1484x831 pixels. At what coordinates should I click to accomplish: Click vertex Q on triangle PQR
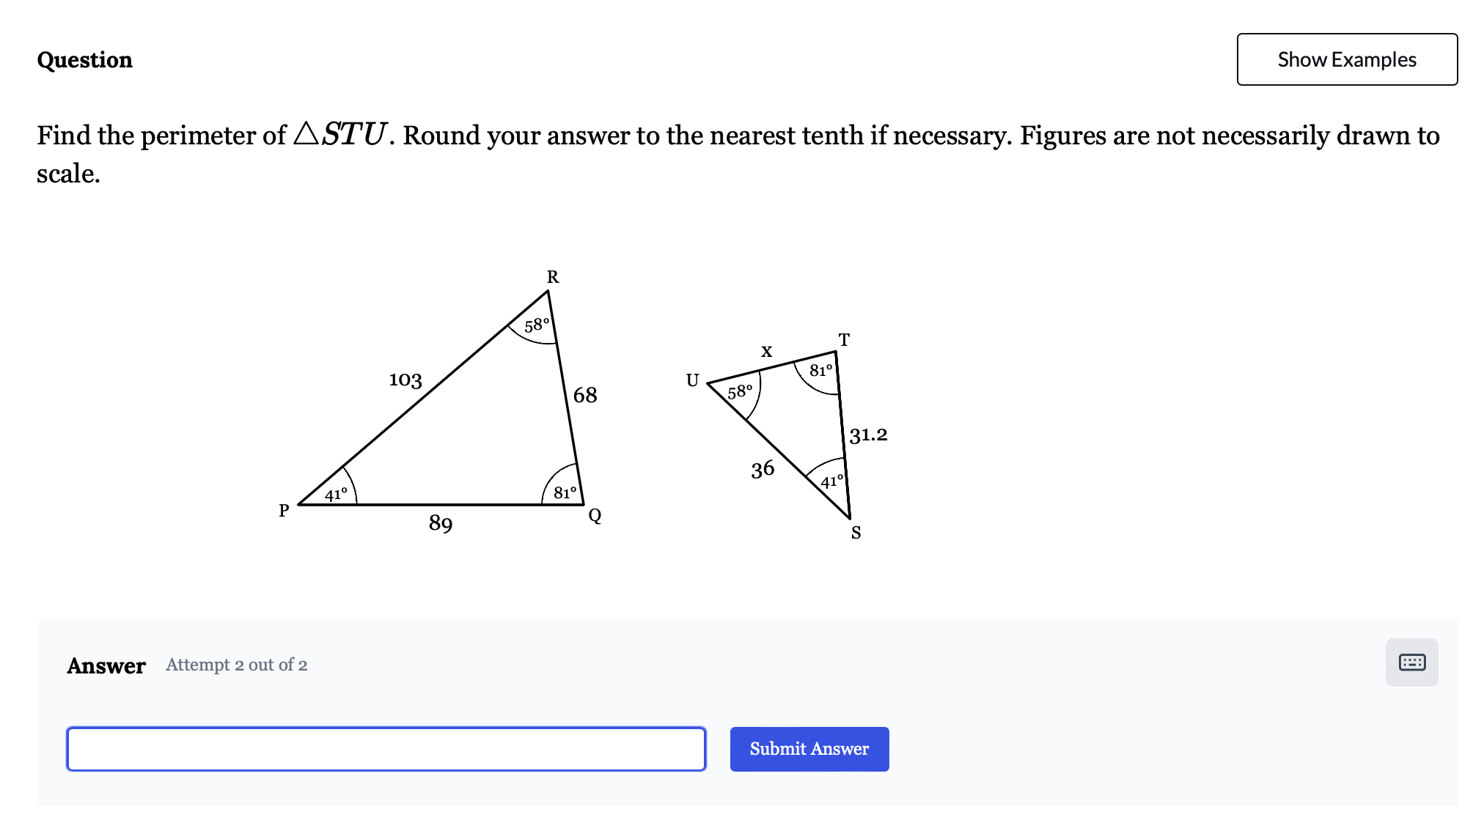pos(595,516)
